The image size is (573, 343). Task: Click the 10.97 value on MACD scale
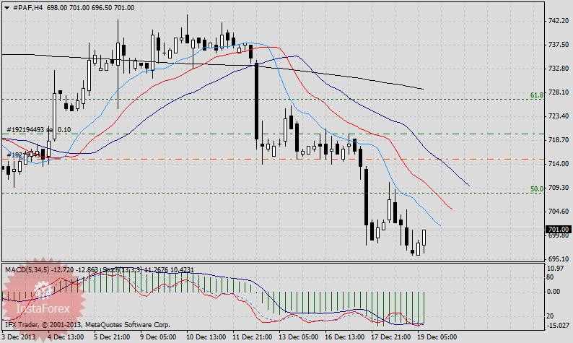pyautogui.click(x=555, y=269)
